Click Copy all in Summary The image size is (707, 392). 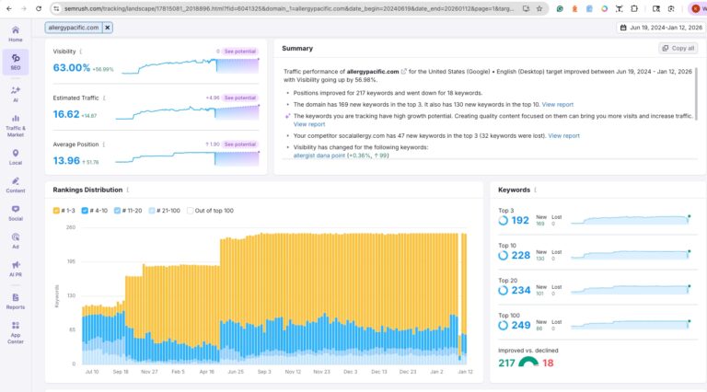point(678,48)
